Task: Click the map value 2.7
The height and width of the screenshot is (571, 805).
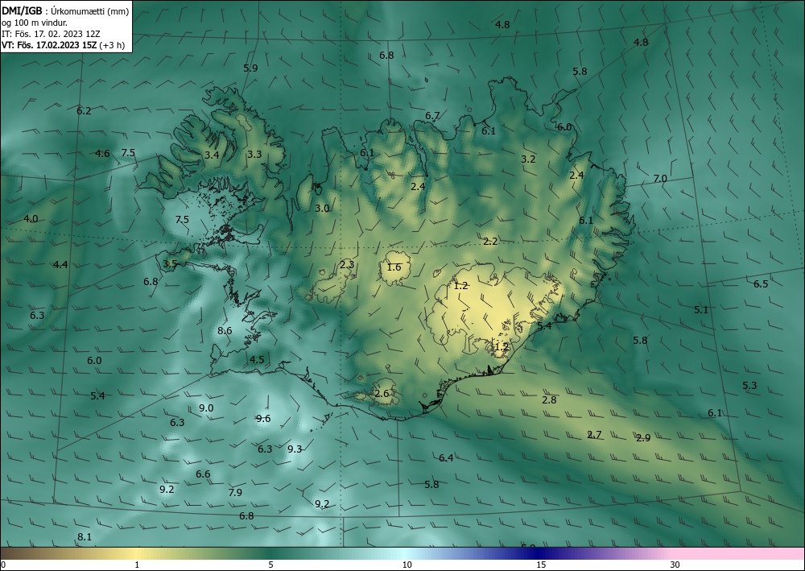Action: pyautogui.click(x=594, y=435)
